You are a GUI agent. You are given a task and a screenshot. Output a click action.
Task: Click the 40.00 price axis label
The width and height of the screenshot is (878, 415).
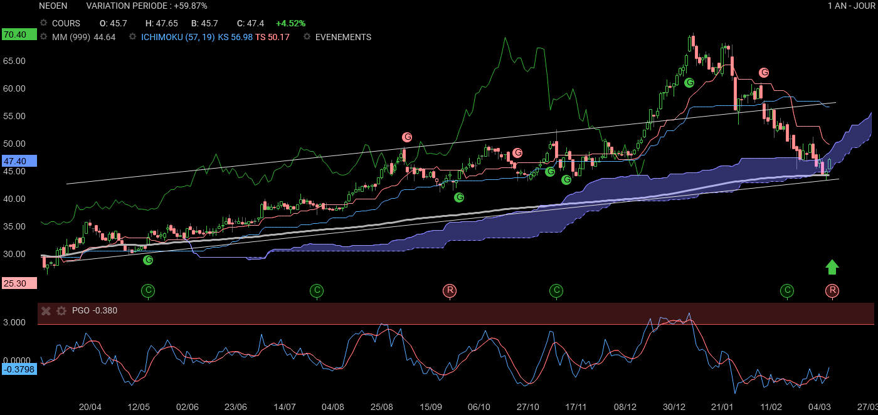[15, 199]
